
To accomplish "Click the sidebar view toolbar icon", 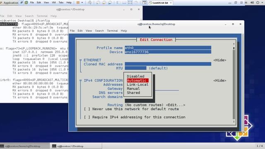I will coord(118,2).
